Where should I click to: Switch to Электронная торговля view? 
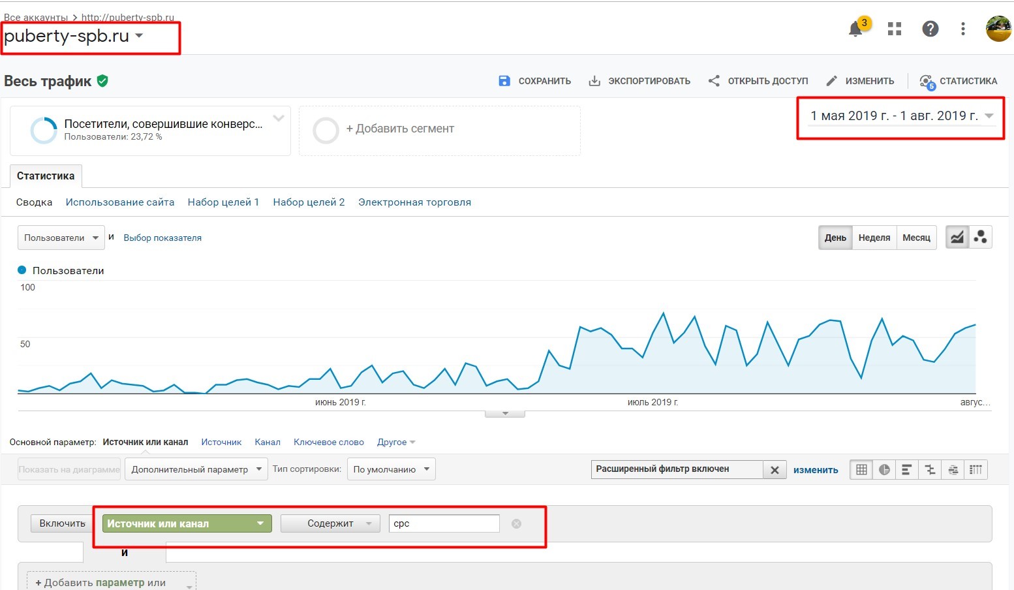pyautogui.click(x=414, y=202)
